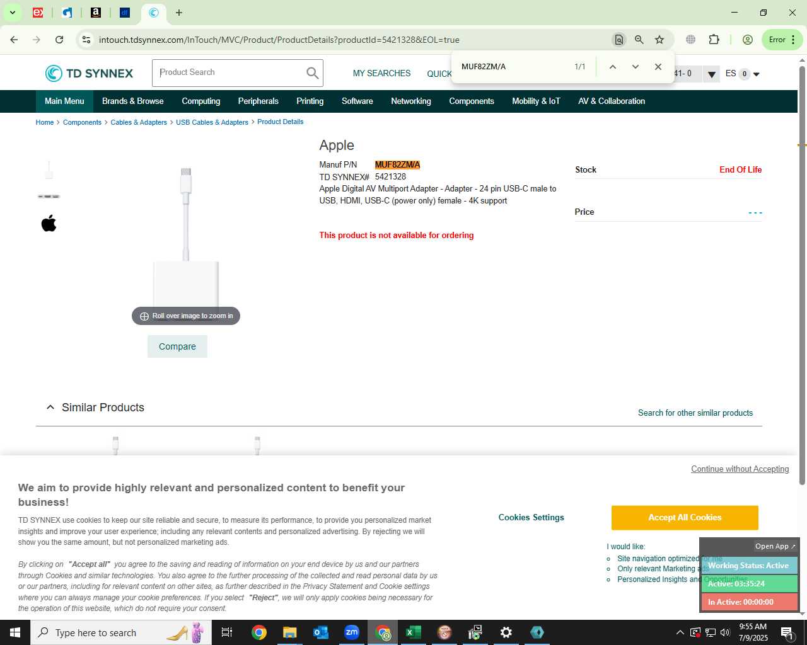
Task: Click Accept All Cookies
Action: [685, 518]
